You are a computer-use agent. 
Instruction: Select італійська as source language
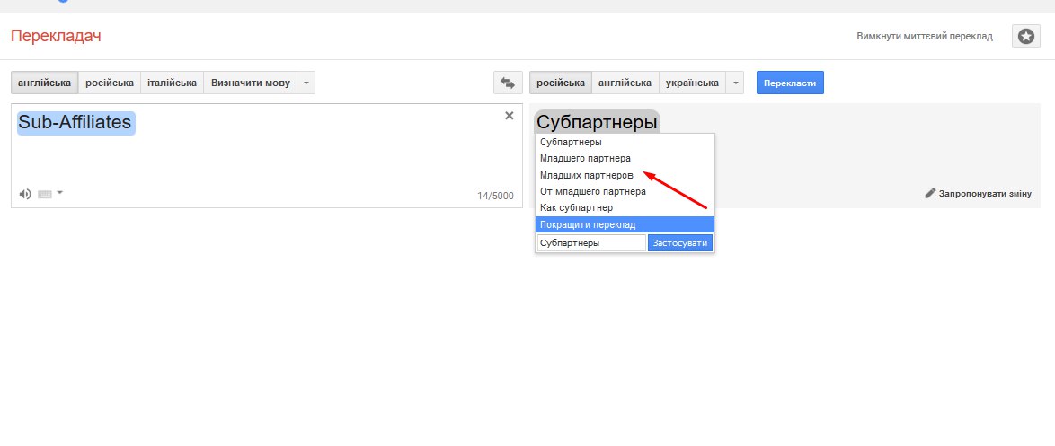pyautogui.click(x=173, y=83)
